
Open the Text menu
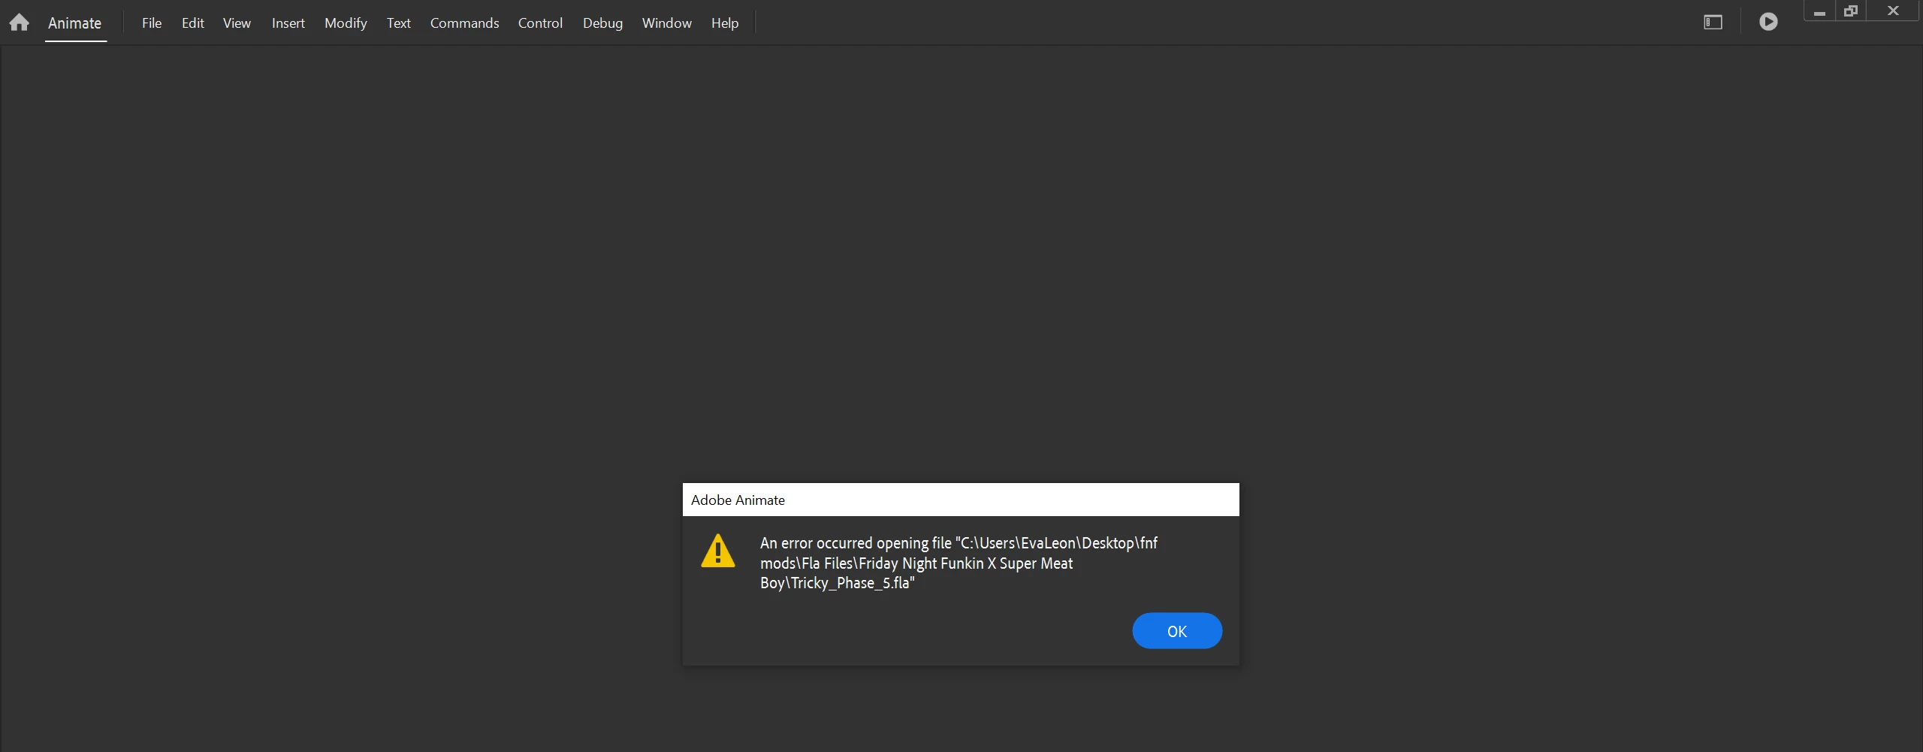click(399, 23)
